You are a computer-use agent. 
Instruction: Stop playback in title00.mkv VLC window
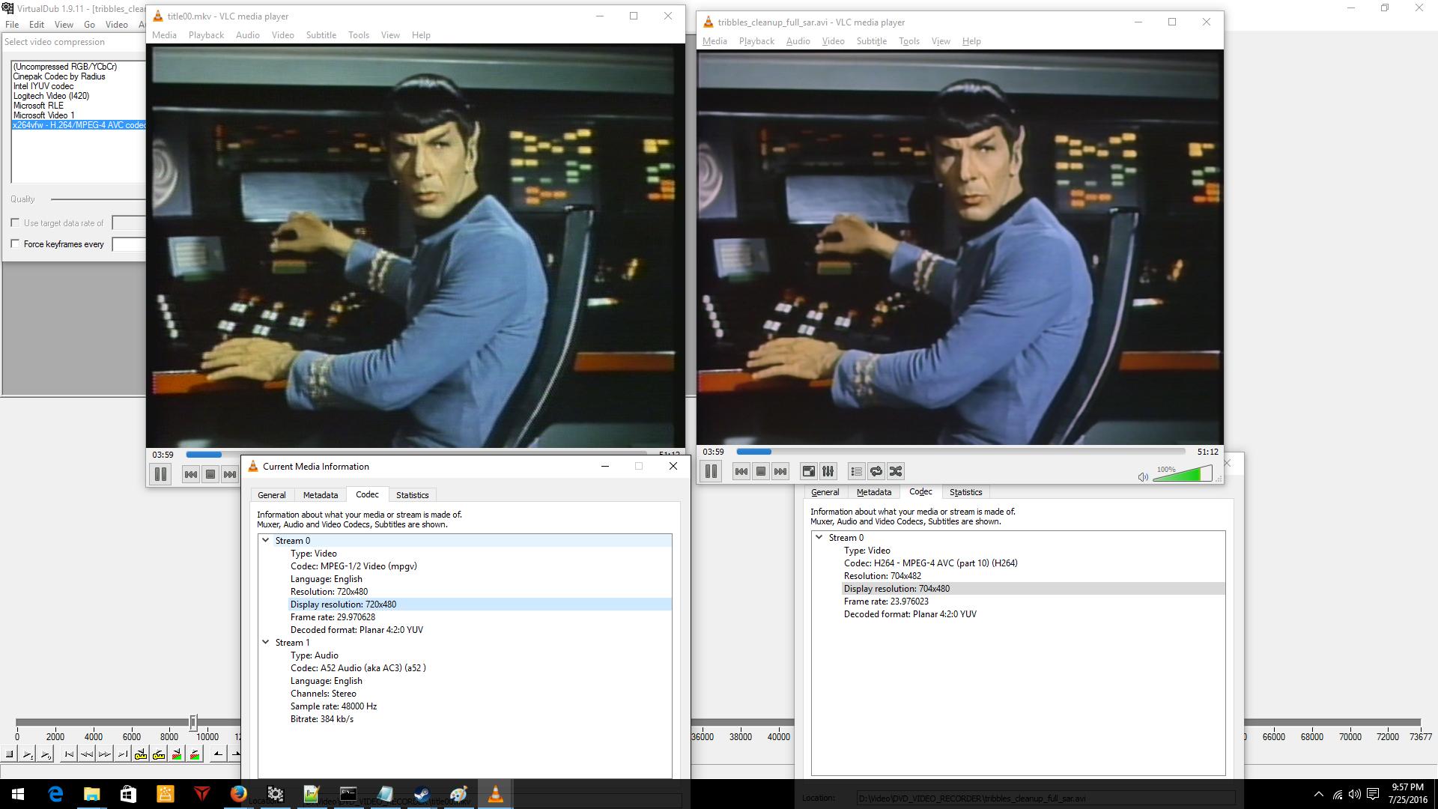click(210, 474)
